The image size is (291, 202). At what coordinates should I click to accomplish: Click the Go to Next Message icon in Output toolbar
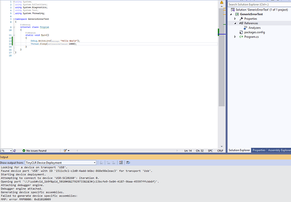(x=113, y=162)
